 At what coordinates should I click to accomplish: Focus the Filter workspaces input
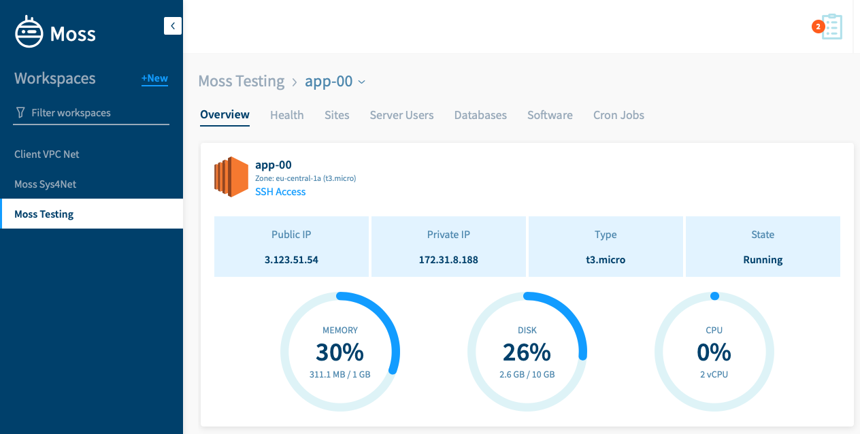coord(92,113)
